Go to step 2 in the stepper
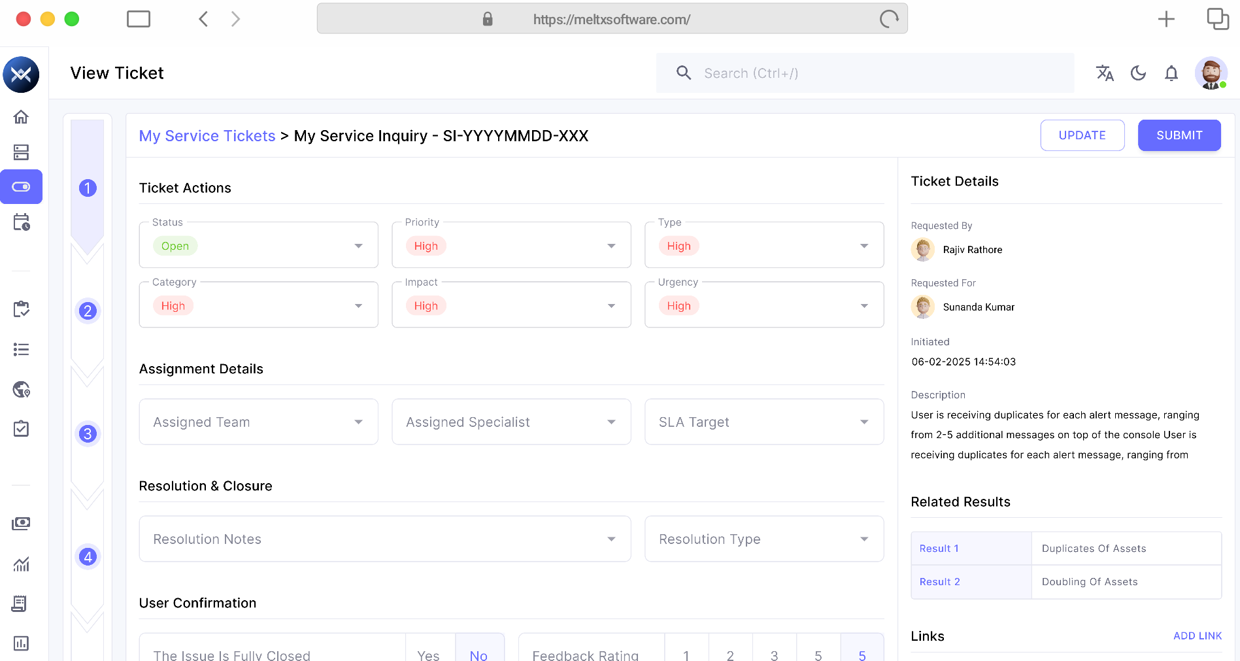The height and width of the screenshot is (661, 1240). click(x=88, y=311)
